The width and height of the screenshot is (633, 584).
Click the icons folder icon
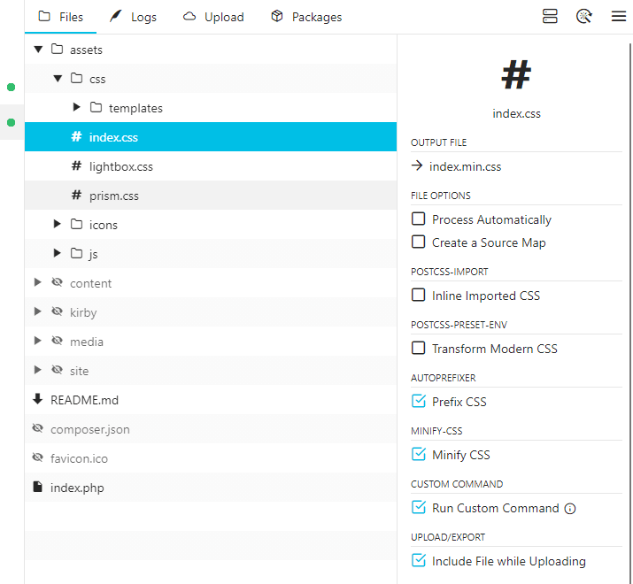click(76, 224)
